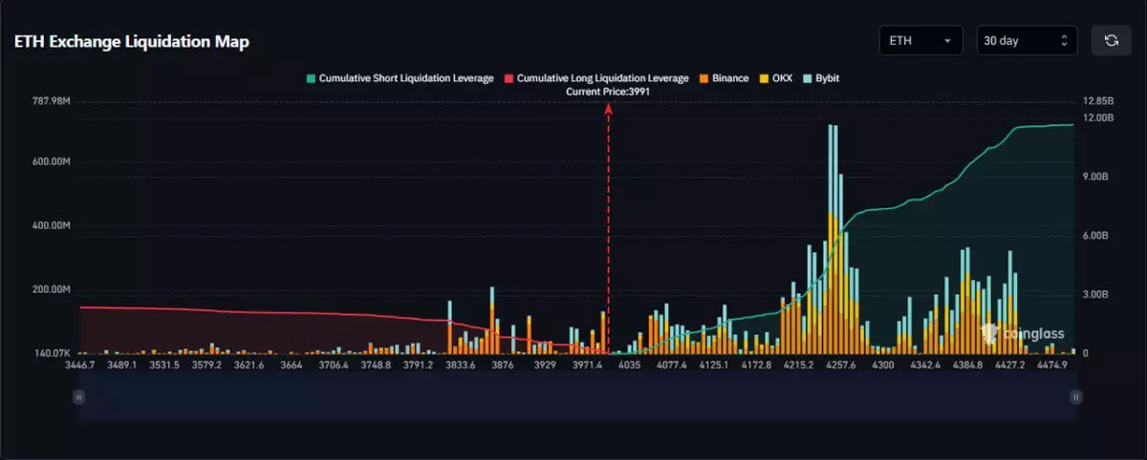This screenshot has height=460, width=1147.
Task: Click the red arrowhead above current price line
Action: click(x=608, y=108)
